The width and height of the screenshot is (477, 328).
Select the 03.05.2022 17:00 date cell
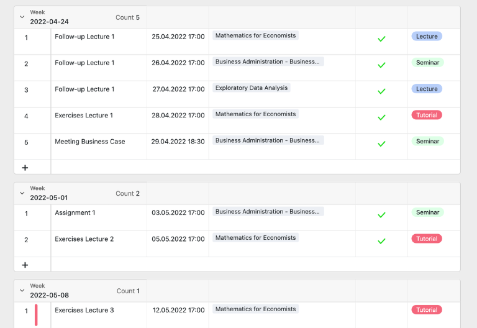(178, 217)
